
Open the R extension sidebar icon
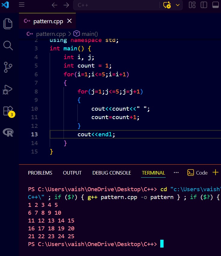point(8,132)
